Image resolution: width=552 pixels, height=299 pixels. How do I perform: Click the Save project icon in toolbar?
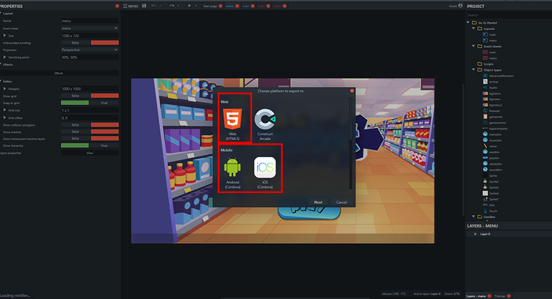144,6
